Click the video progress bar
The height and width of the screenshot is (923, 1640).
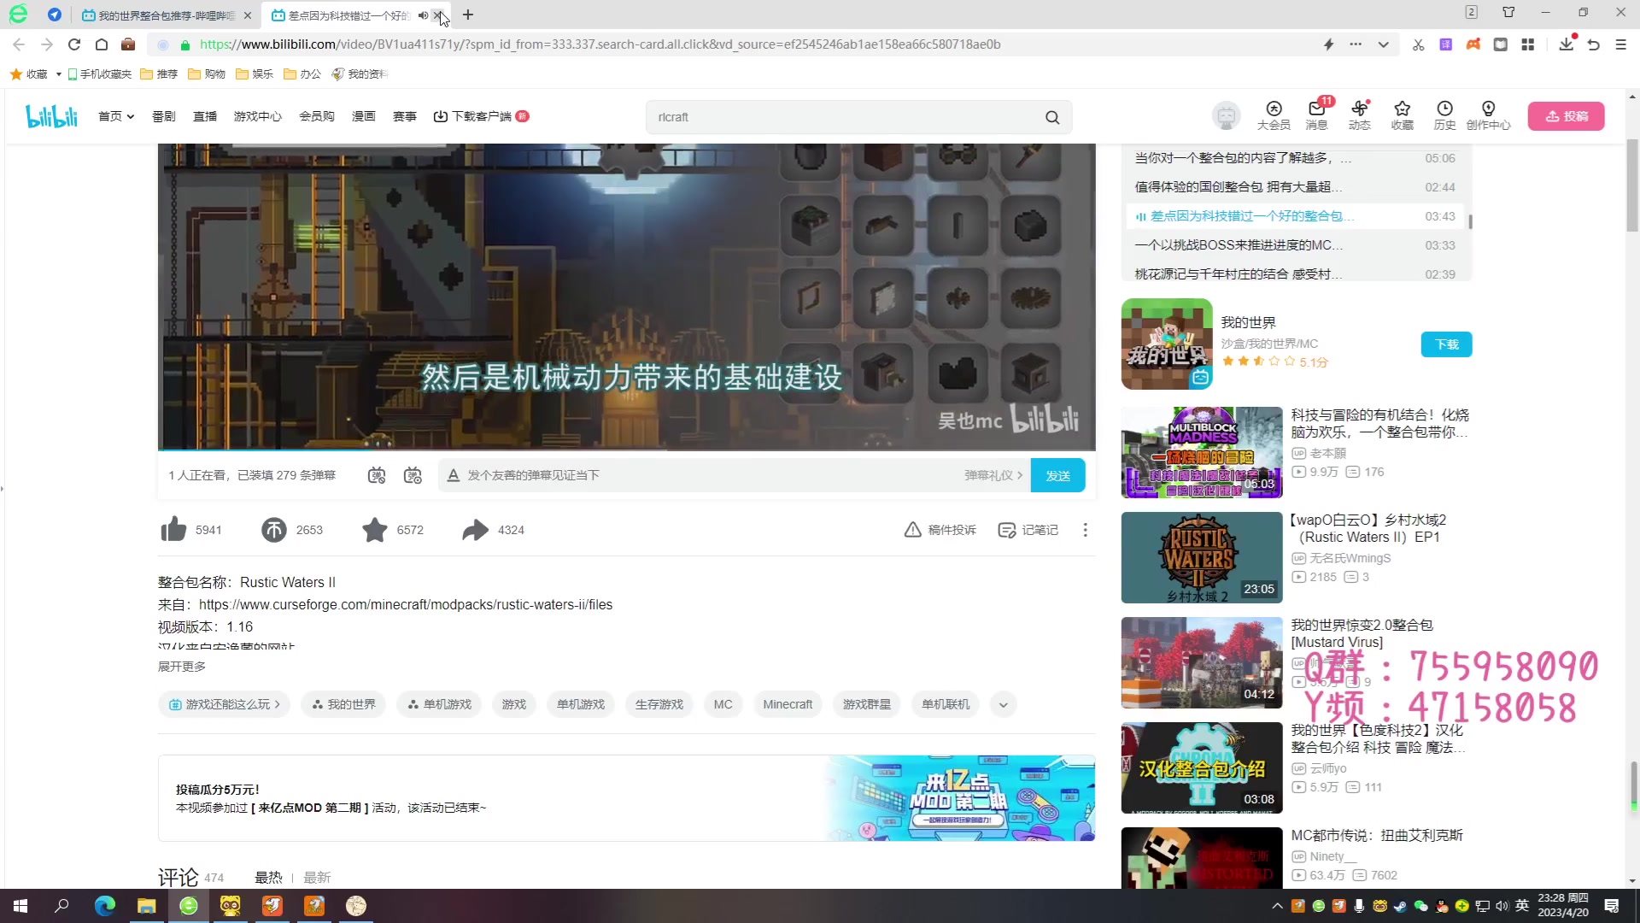[x=626, y=449]
